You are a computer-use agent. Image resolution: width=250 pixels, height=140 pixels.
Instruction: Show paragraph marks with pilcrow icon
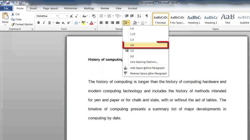(147, 16)
